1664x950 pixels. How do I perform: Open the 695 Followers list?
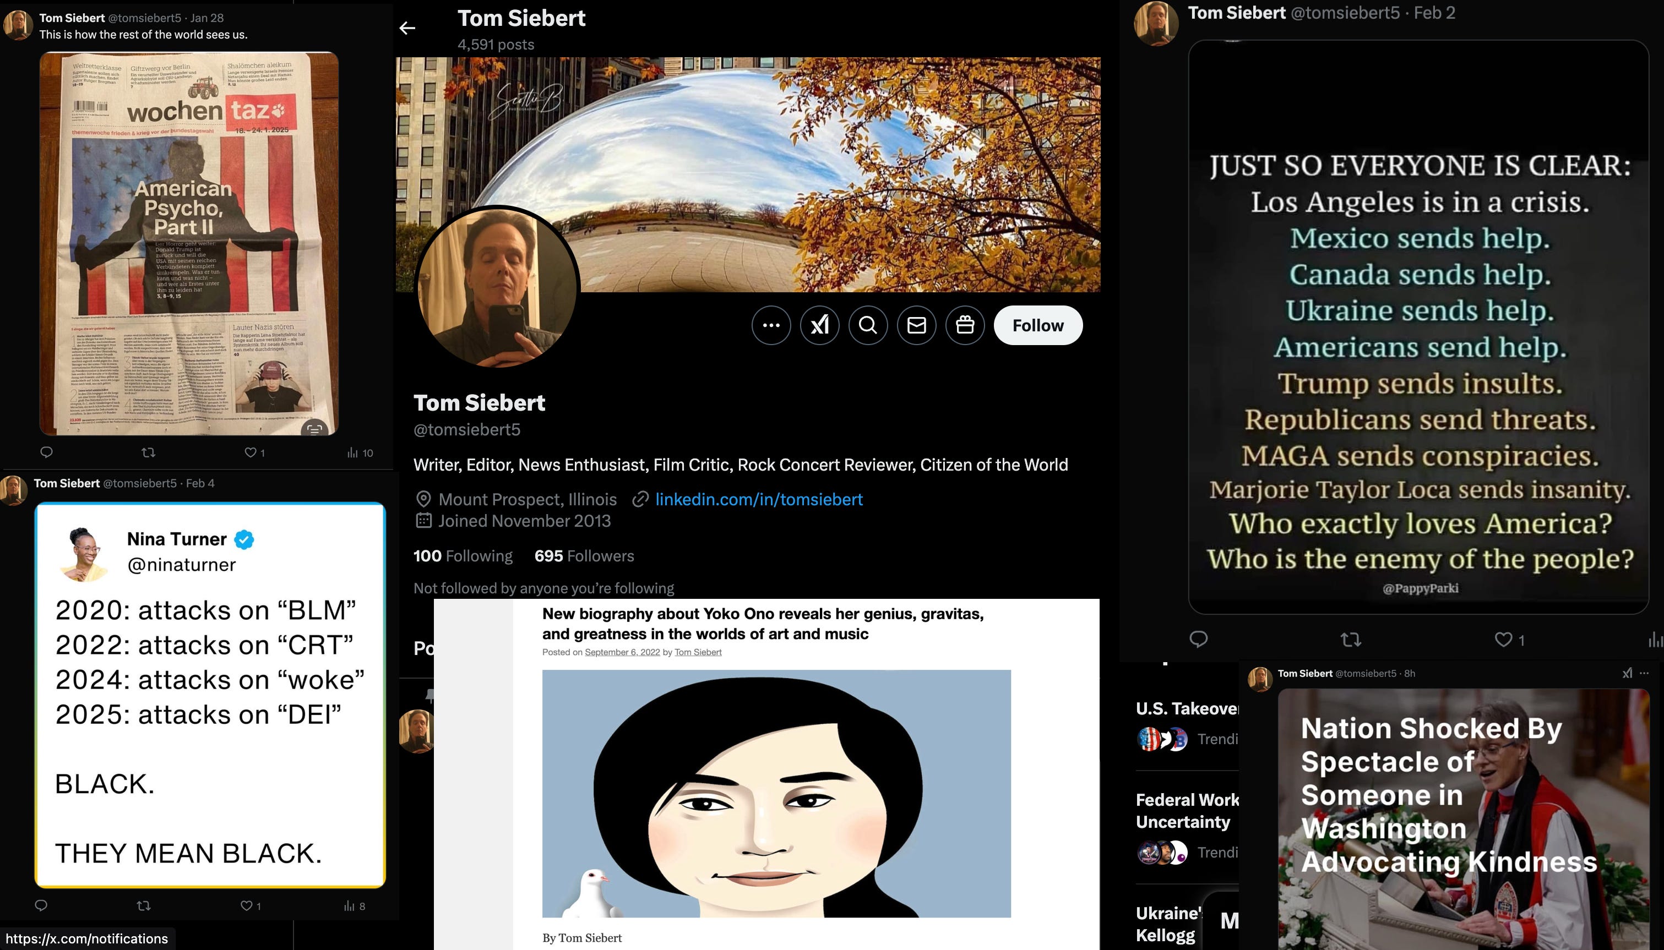pyautogui.click(x=584, y=556)
